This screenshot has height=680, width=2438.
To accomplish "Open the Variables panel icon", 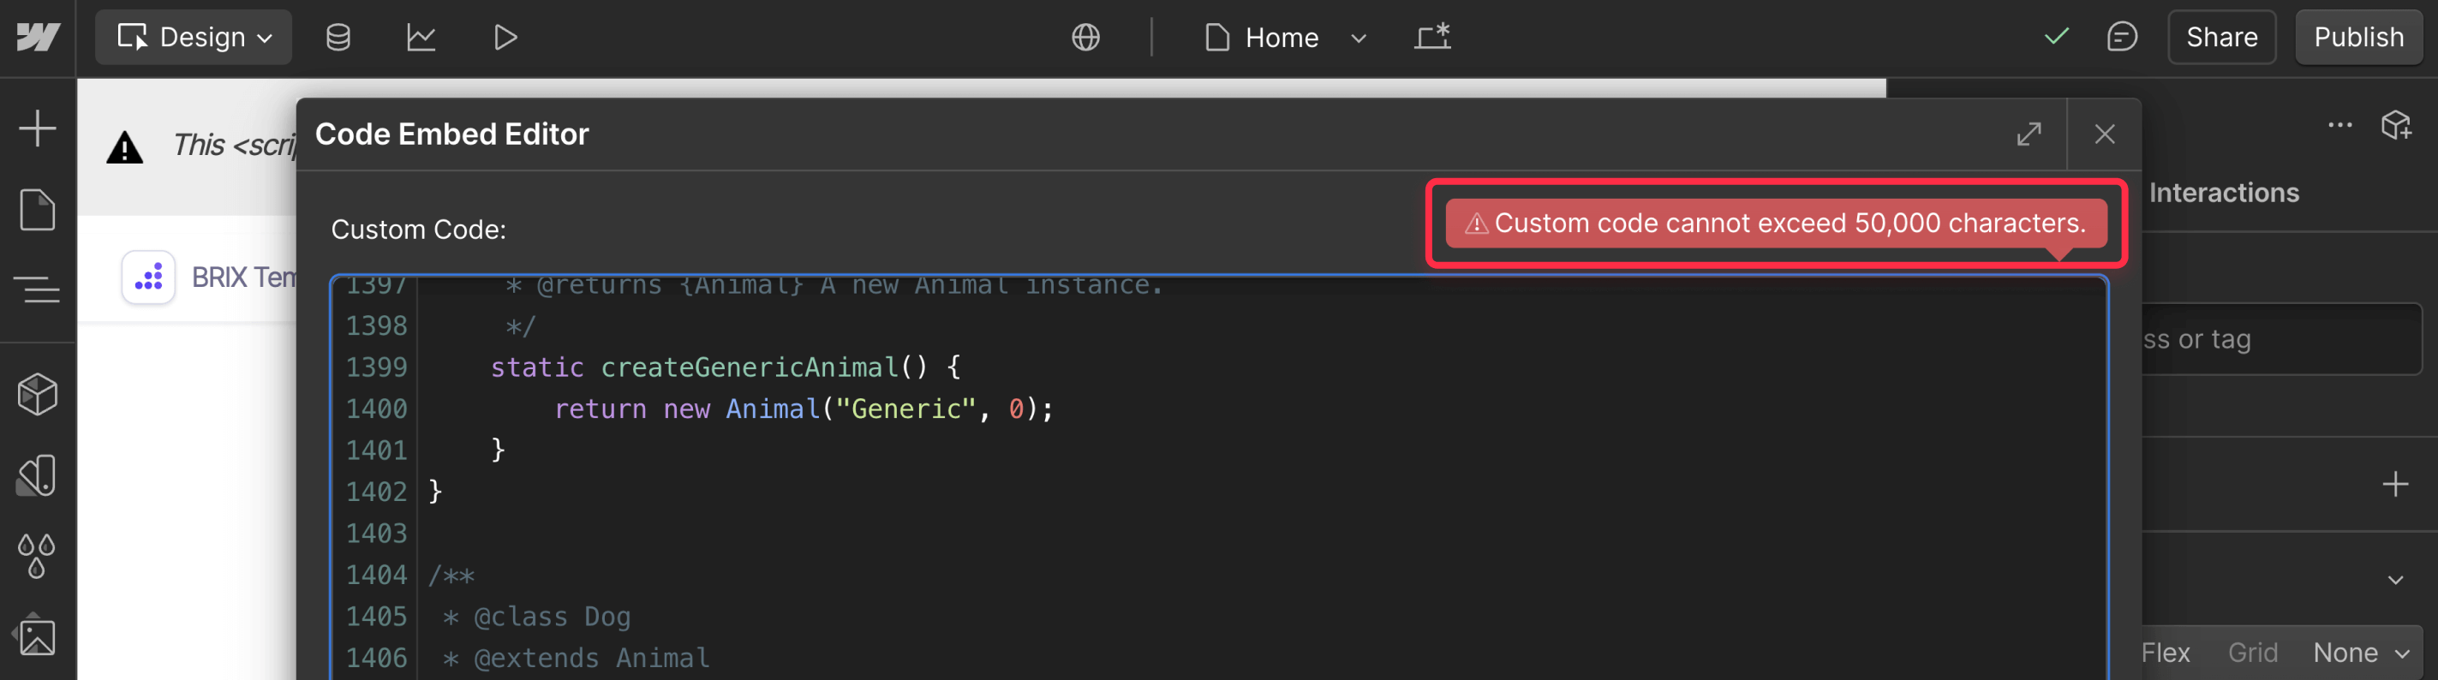I will 38,475.
